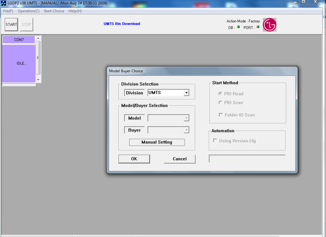Click the PORT status indicator light

pos(258,27)
